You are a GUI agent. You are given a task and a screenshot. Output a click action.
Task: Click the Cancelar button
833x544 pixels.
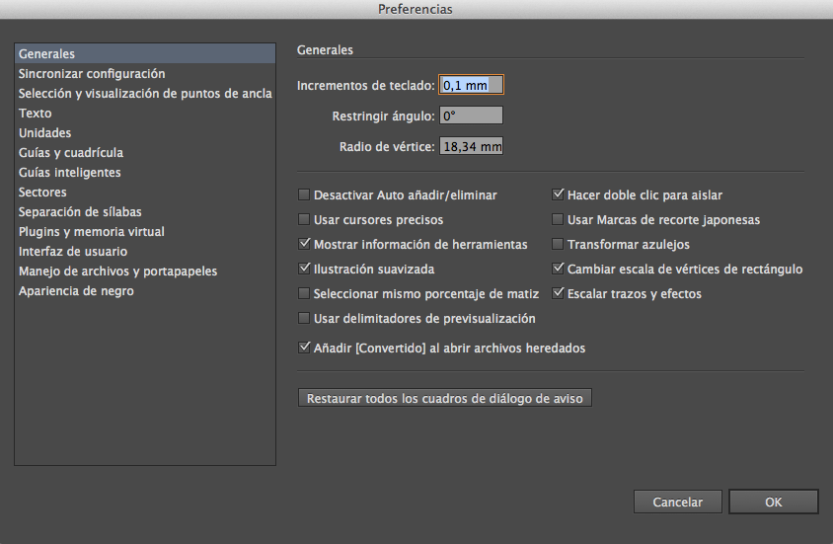(678, 503)
